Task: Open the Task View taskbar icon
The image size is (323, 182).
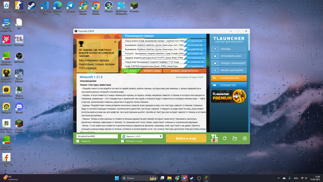Action: tap(162, 178)
